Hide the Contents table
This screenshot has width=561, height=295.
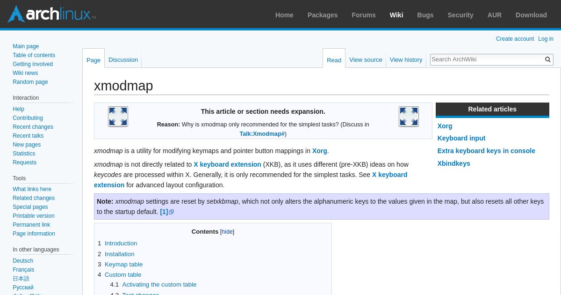coord(227,232)
